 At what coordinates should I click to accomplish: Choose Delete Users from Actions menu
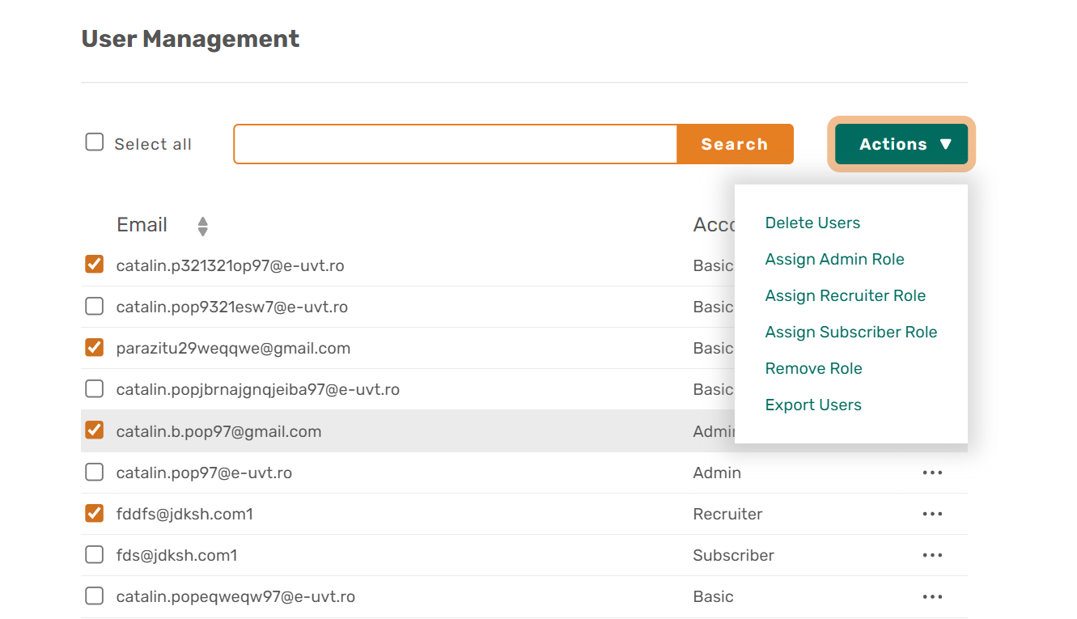click(812, 223)
